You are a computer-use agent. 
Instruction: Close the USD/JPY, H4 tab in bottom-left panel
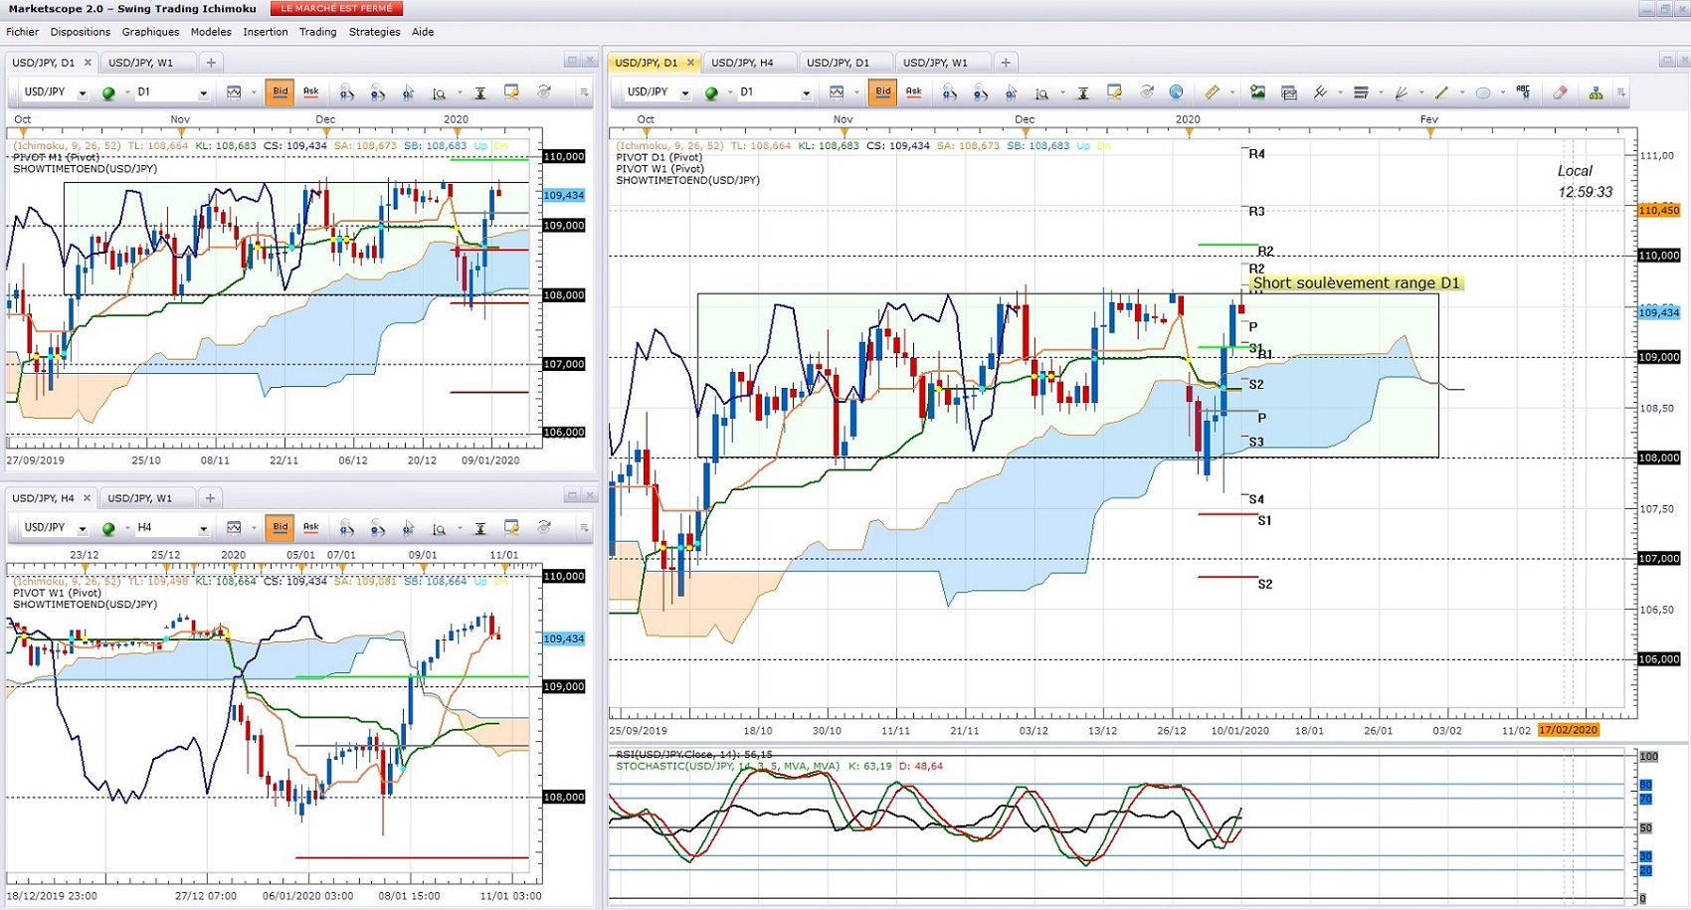pos(87,498)
